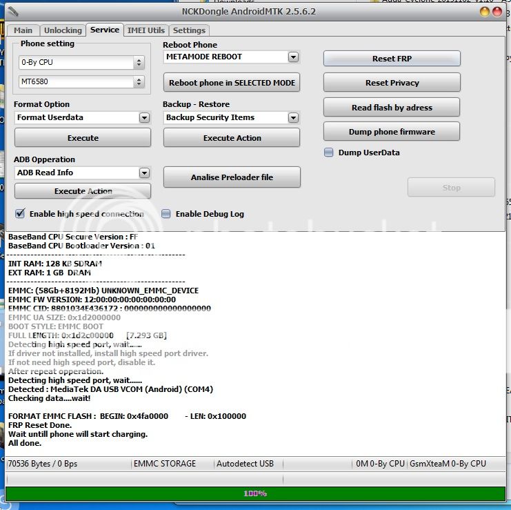Check the Dump UserData option
Viewport: 511px width, 510px height.
(329, 153)
